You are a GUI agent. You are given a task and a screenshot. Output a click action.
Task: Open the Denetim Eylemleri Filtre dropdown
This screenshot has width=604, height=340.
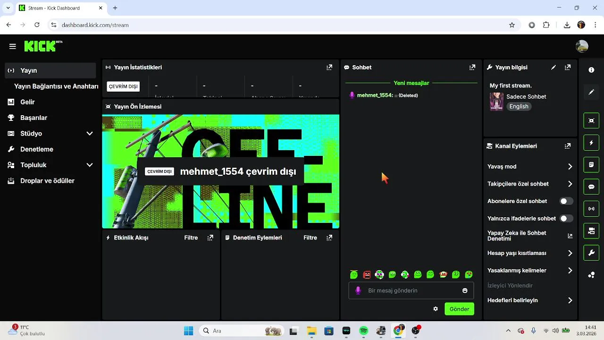310,238
